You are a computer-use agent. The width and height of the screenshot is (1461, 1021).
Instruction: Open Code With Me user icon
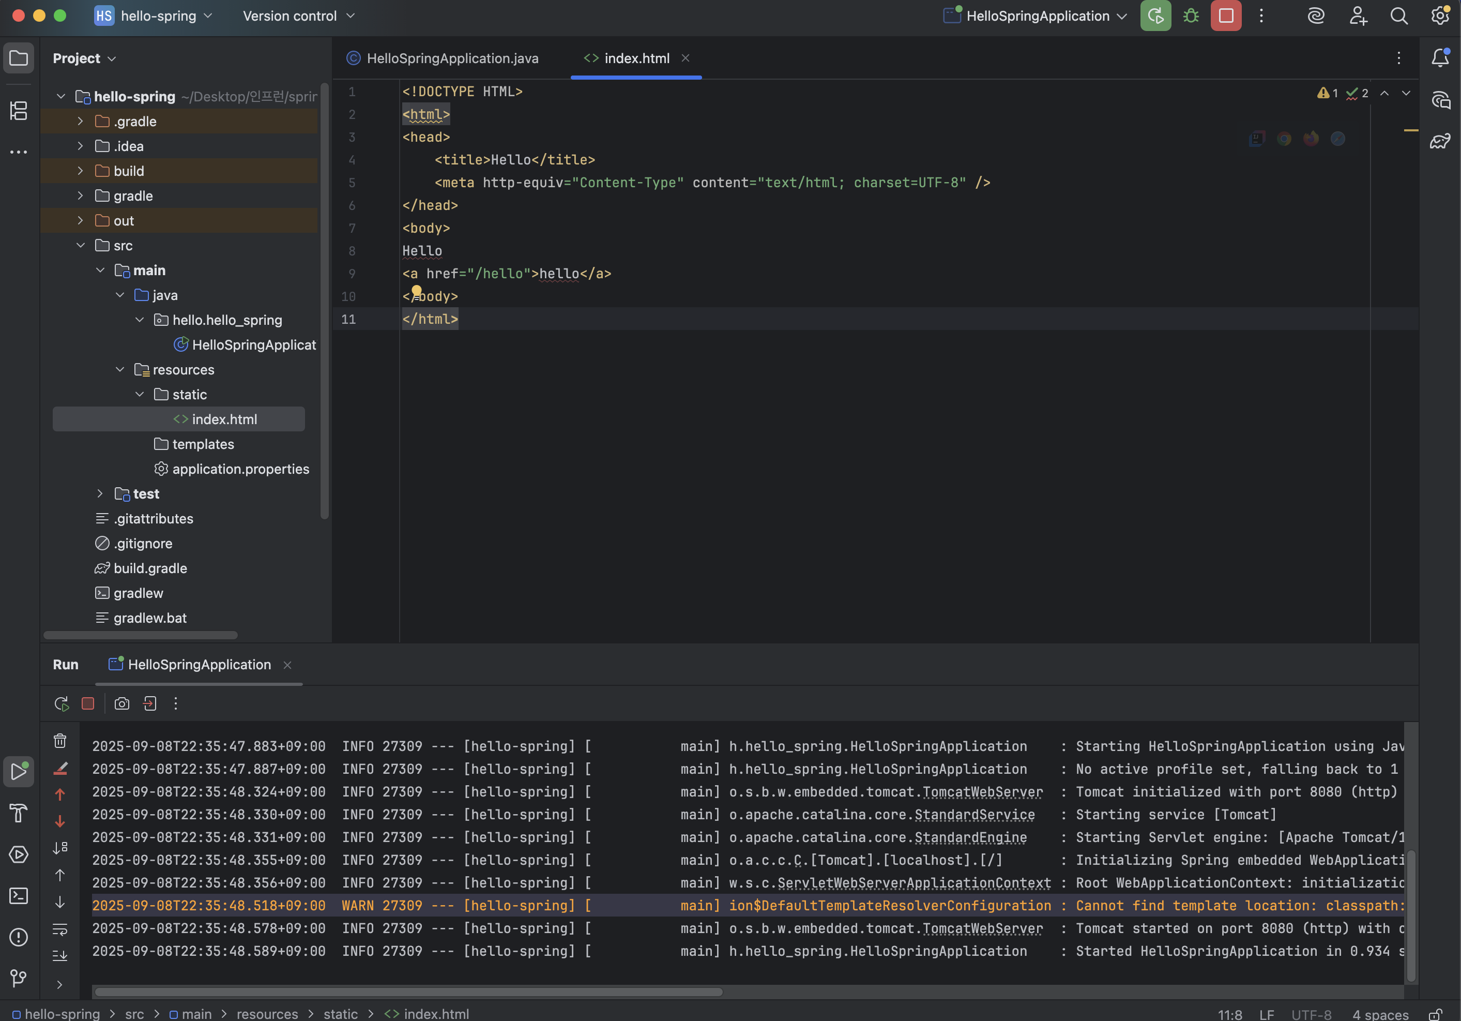point(1358,16)
